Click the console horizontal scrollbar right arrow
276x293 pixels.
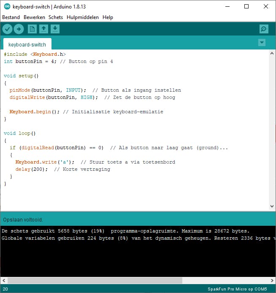pos(272,280)
